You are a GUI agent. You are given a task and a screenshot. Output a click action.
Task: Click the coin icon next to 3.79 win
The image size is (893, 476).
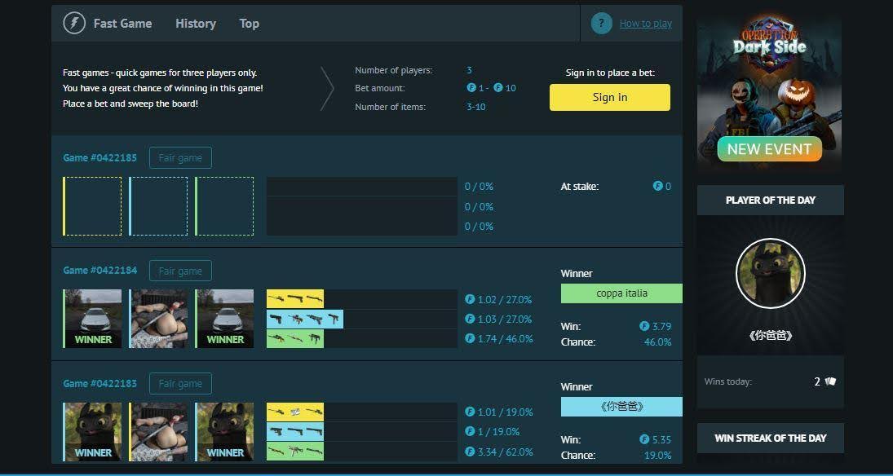pos(644,327)
